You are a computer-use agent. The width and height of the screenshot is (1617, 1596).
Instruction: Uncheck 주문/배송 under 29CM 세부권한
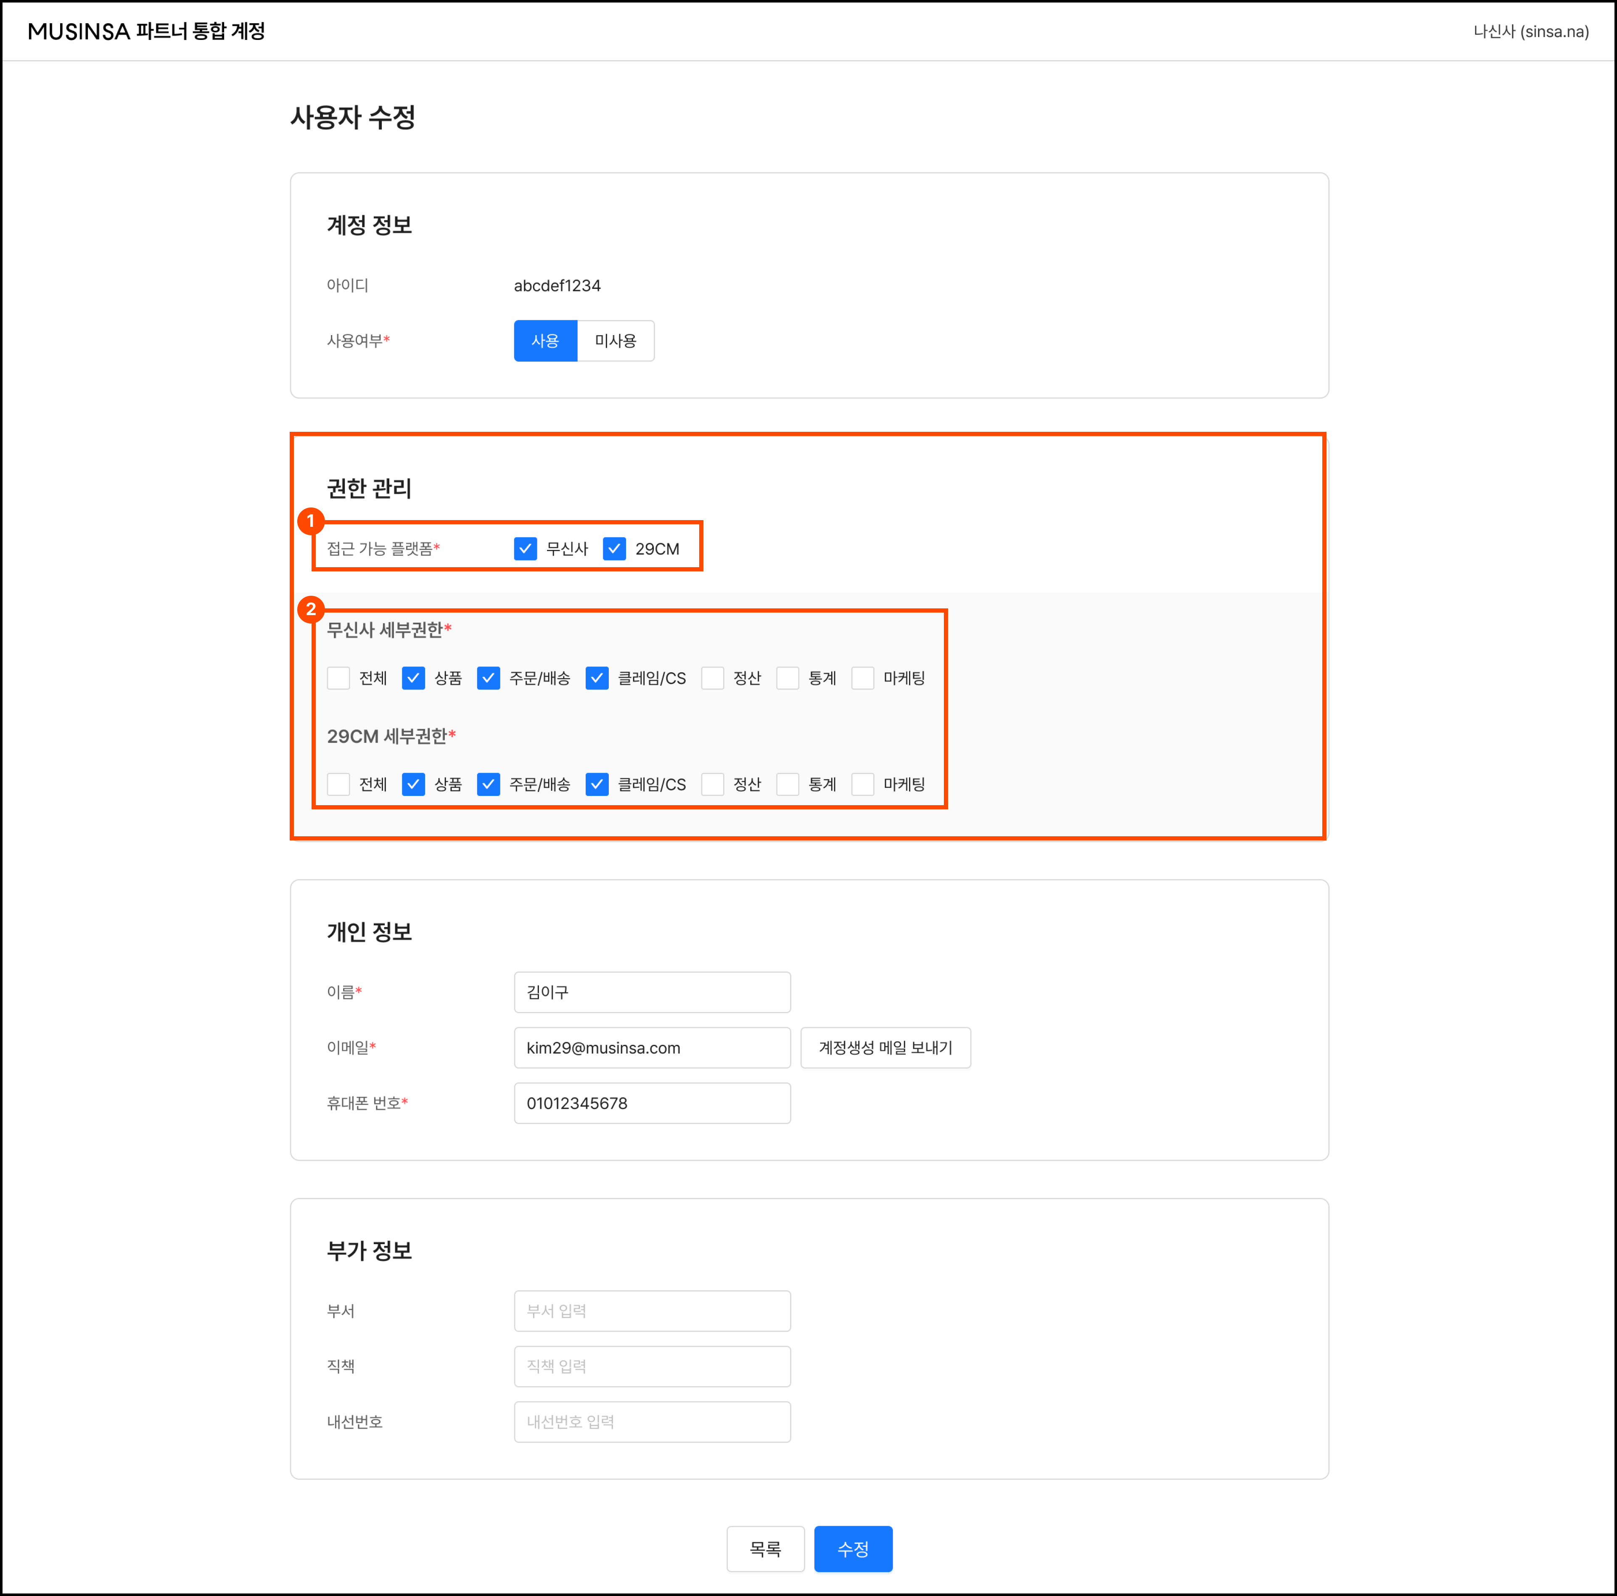(x=489, y=784)
